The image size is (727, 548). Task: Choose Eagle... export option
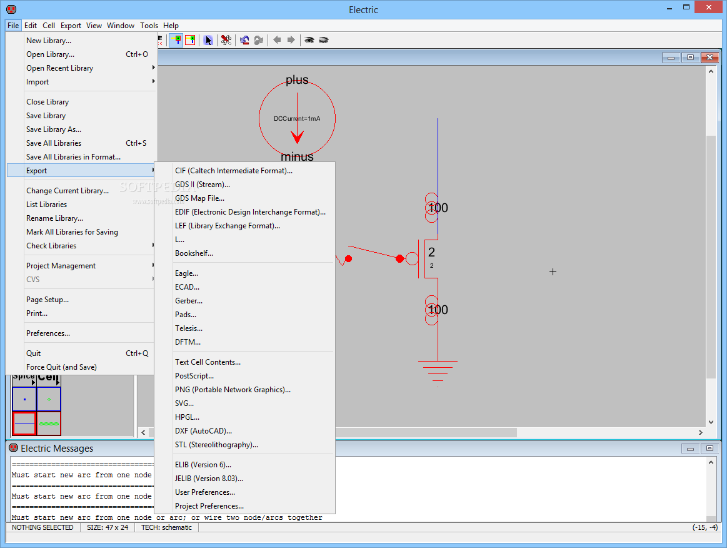(244, 273)
